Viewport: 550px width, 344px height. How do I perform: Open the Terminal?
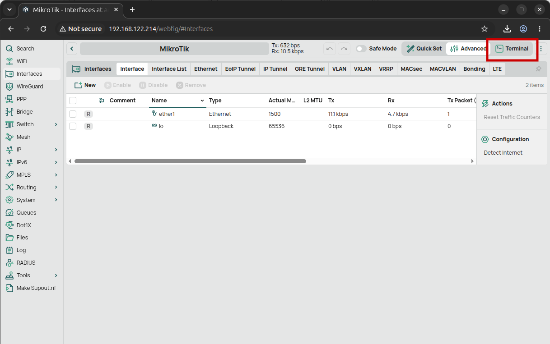coord(512,49)
